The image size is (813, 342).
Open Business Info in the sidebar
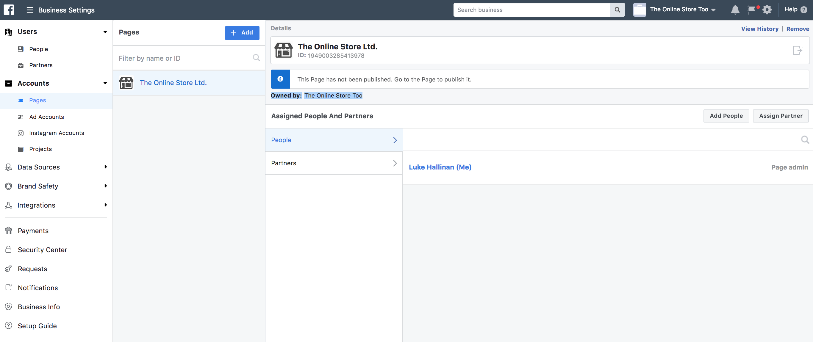39,307
